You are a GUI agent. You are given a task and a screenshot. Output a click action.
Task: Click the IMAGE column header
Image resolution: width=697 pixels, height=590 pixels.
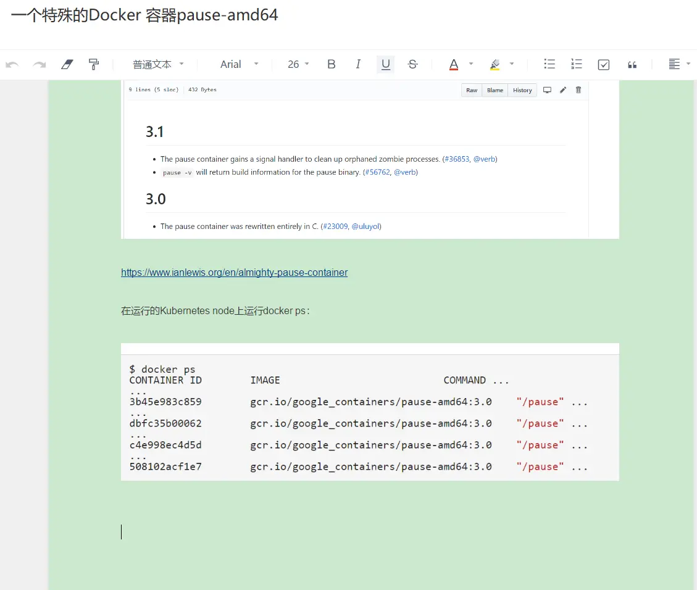coord(265,380)
